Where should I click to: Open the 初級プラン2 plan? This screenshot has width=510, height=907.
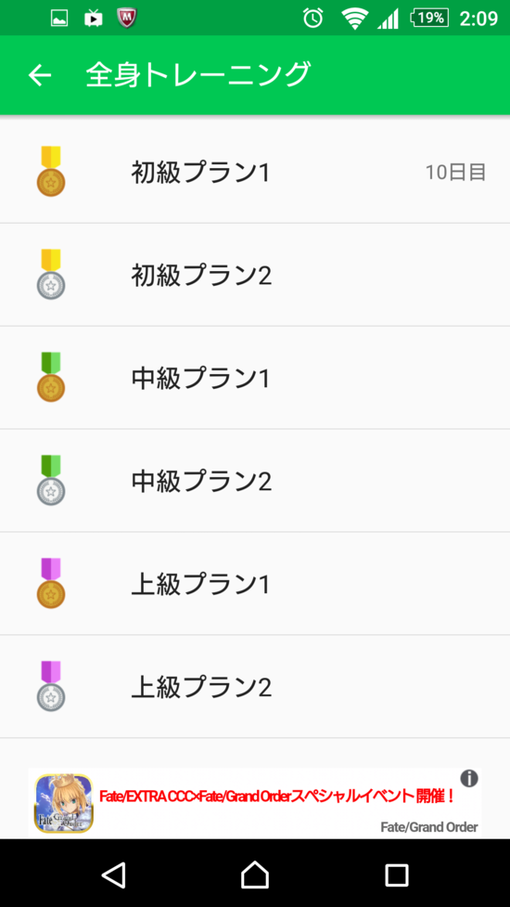(x=255, y=275)
